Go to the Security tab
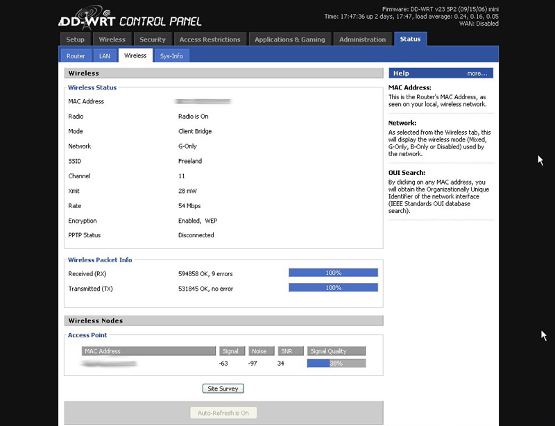The width and height of the screenshot is (555, 426). pyautogui.click(x=153, y=40)
